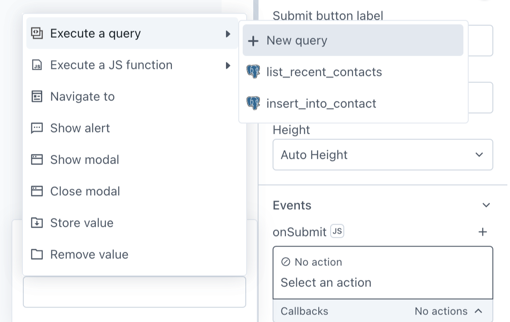Select insert_into_contact from the query submenu

click(321, 103)
